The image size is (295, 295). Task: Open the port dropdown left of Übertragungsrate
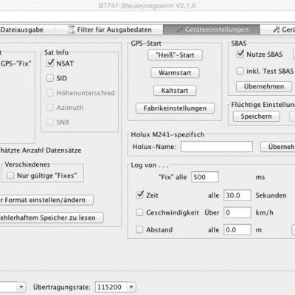coord(13,287)
